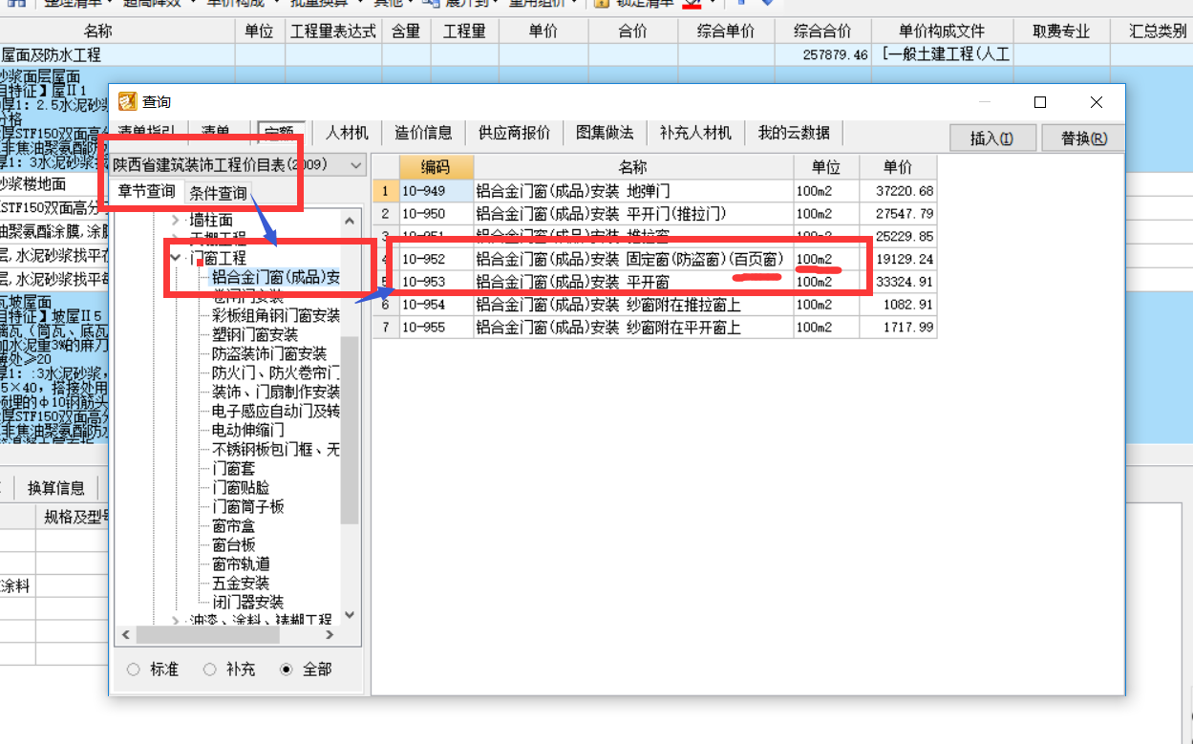Click the tree vertical scrollbar down arrow

[x=349, y=615]
